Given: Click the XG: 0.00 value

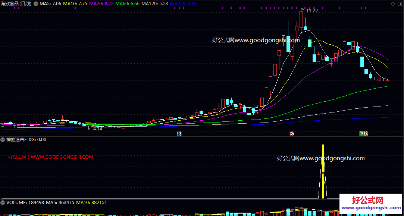Looking at the screenshot, I should [37, 140].
